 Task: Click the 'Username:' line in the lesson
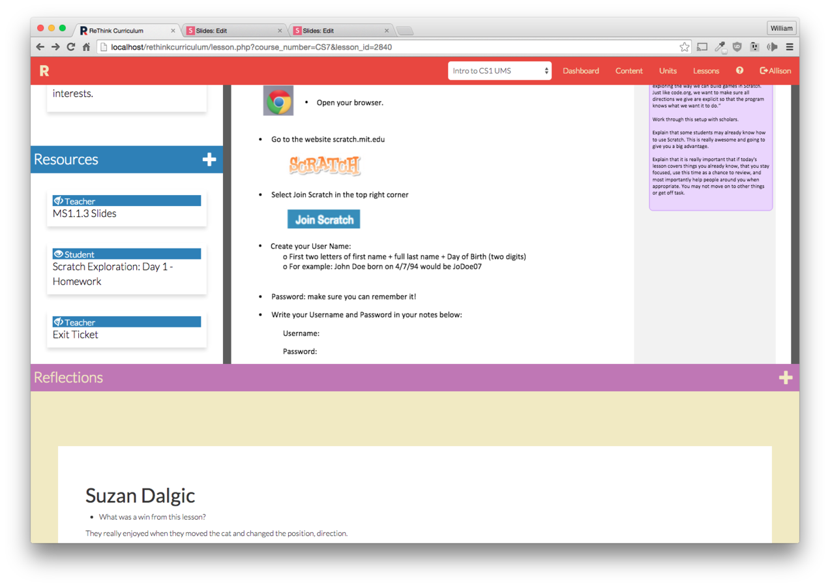coord(301,333)
